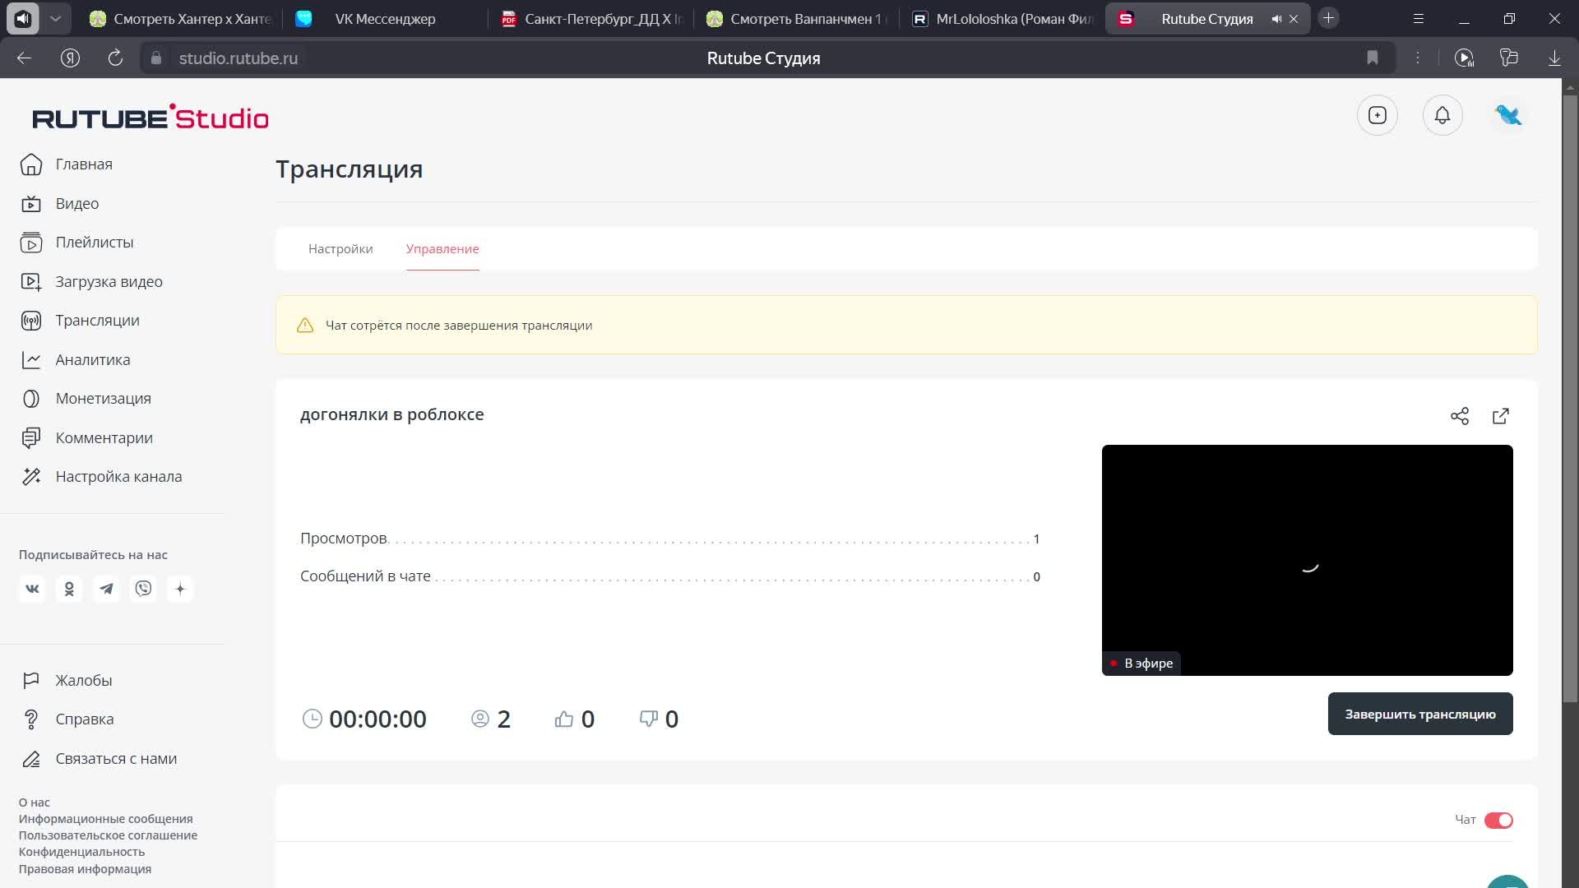Viewport: 1579px width, 888px height.
Task: Open the user avatar profile menu
Action: pos(1507,116)
